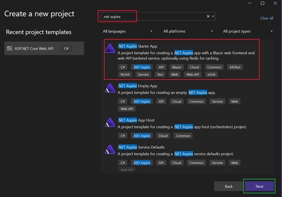Click the ASP.NET Core Web API template icon

pyautogui.click(x=9, y=48)
